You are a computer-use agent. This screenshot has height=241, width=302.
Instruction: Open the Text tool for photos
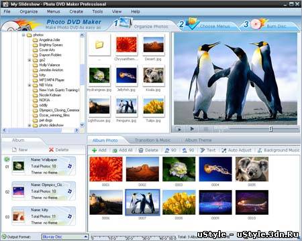pyautogui.click(x=202, y=150)
